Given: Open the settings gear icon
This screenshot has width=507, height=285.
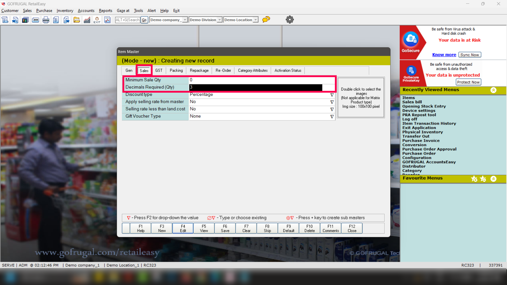Looking at the screenshot, I should [290, 20].
